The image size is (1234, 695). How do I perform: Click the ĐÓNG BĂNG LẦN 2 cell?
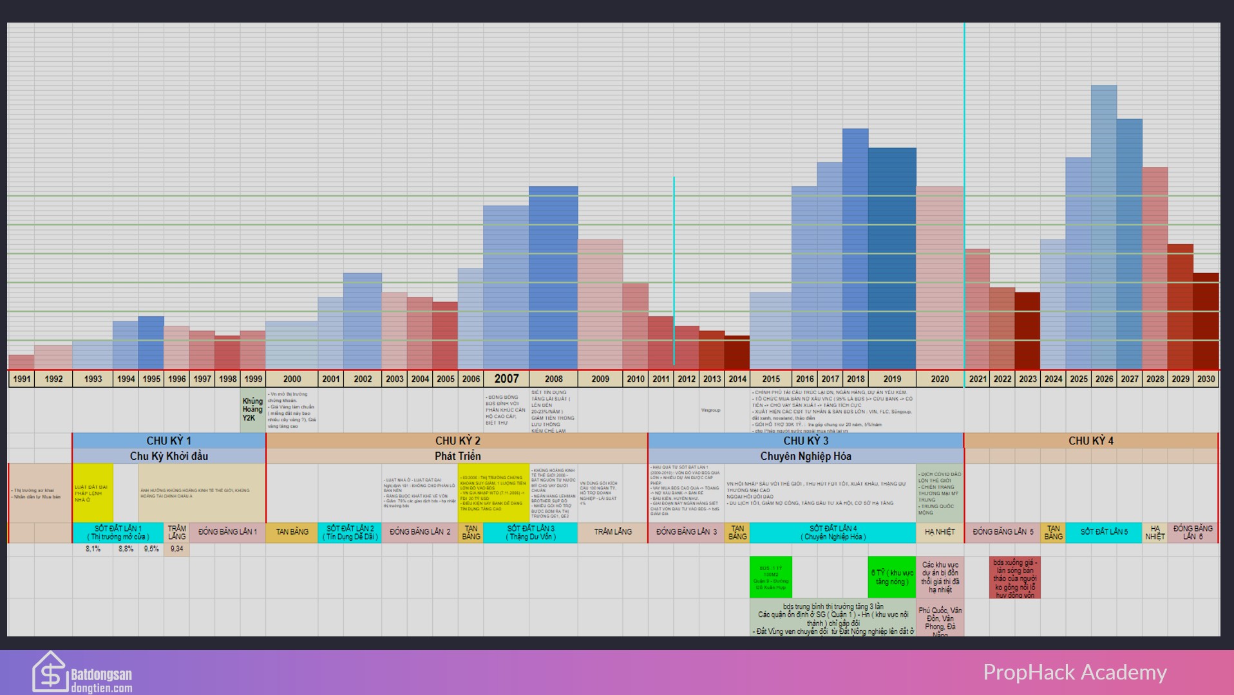point(420,533)
